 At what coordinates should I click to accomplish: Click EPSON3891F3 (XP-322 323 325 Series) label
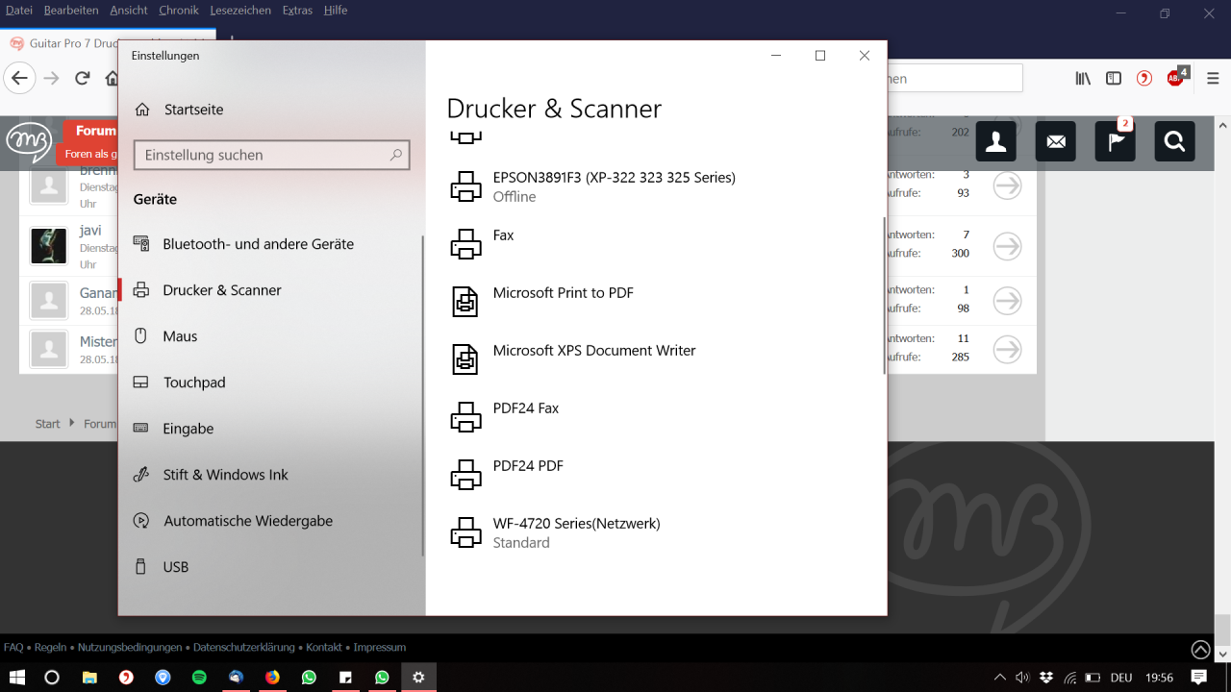(x=615, y=178)
